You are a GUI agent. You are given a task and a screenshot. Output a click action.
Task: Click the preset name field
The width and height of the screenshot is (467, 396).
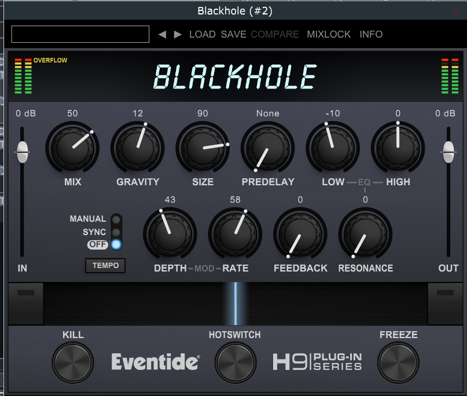pos(80,34)
